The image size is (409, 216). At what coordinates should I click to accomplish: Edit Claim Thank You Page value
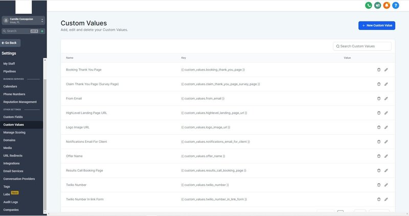point(386,84)
